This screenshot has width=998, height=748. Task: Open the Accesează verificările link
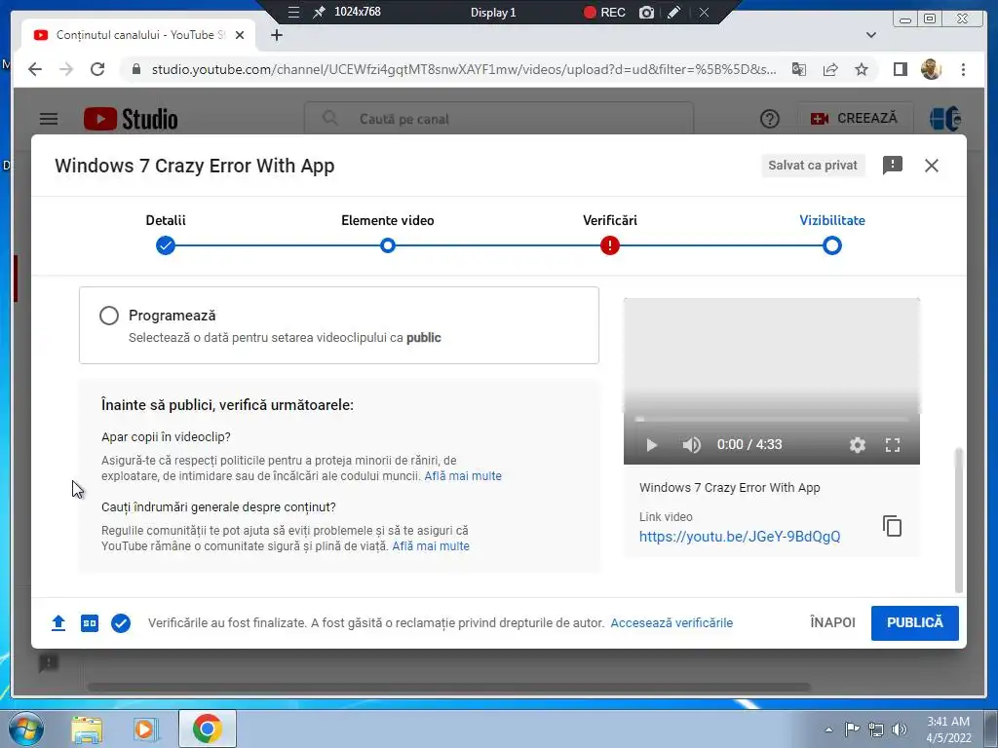click(x=672, y=622)
